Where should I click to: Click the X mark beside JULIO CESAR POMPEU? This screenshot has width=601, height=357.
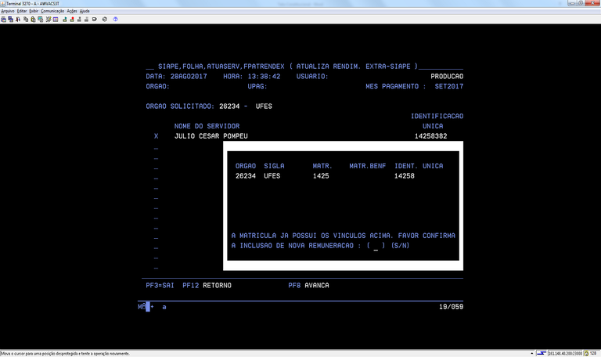156,136
